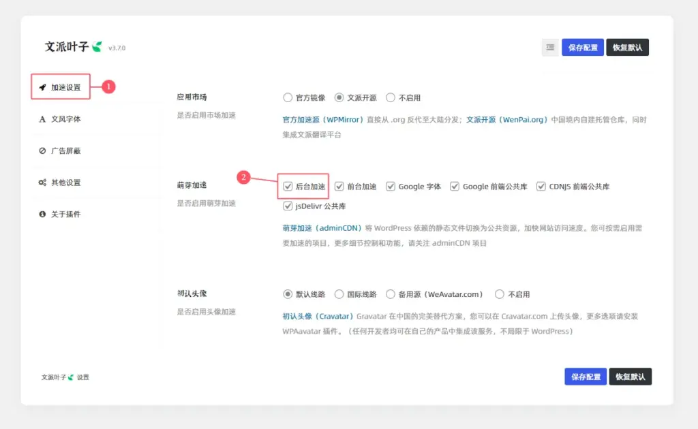Click the green leaf logo beside 文派叶子 title

(x=97, y=47)
